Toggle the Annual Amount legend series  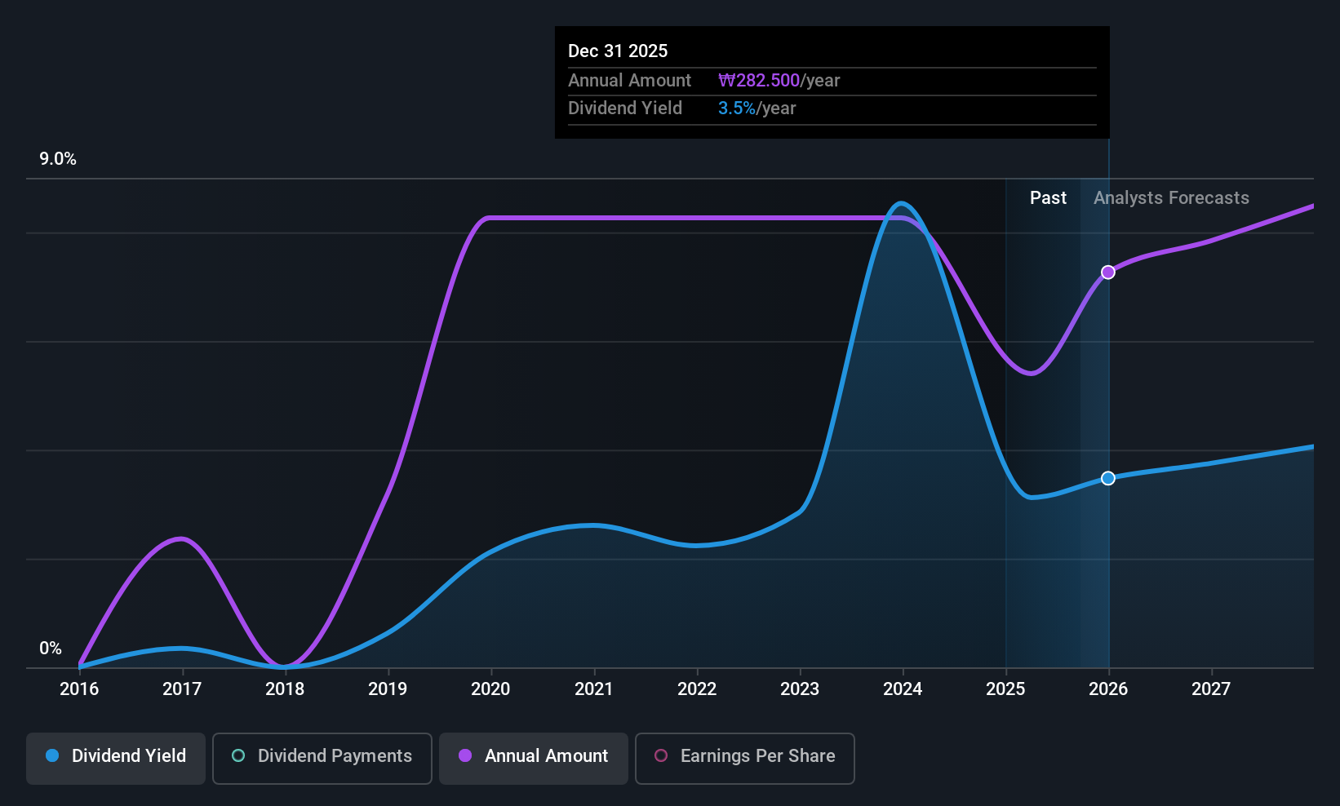(534, 759)
